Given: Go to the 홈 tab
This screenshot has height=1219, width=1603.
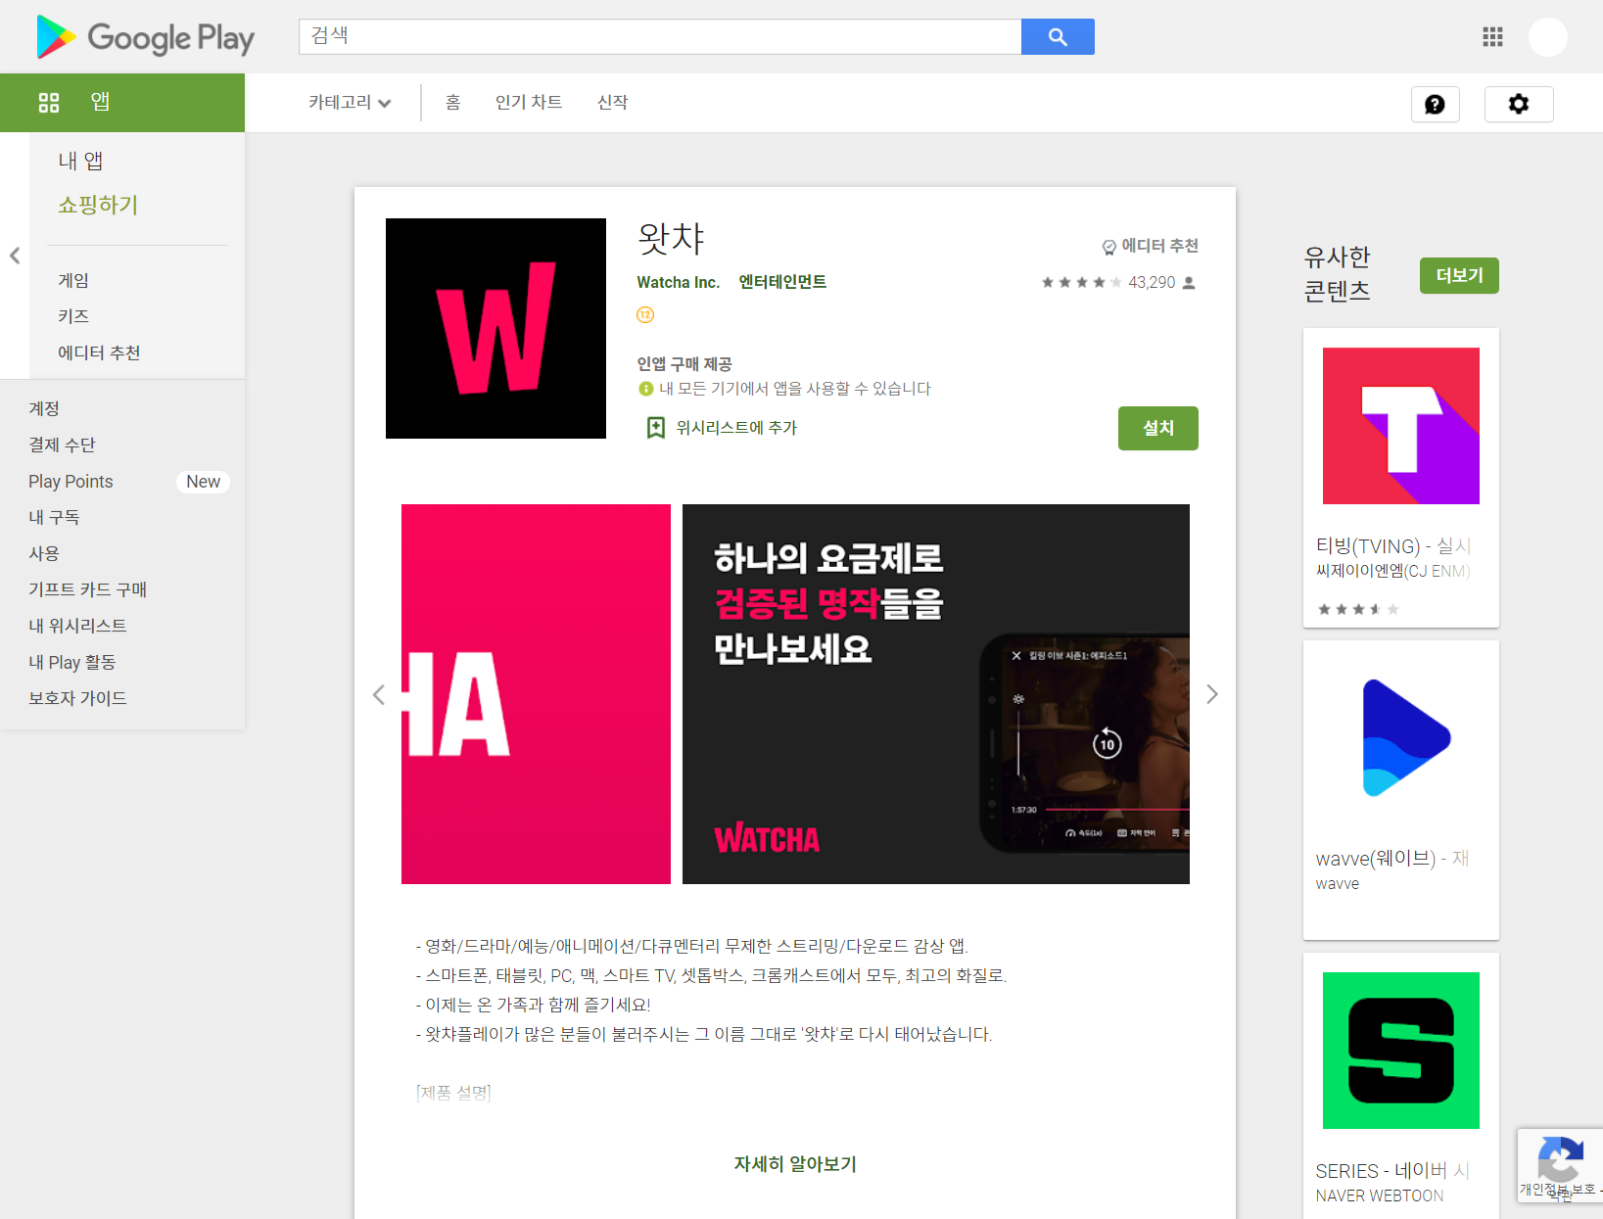Looking at the screenshot, I should point(452,102).
